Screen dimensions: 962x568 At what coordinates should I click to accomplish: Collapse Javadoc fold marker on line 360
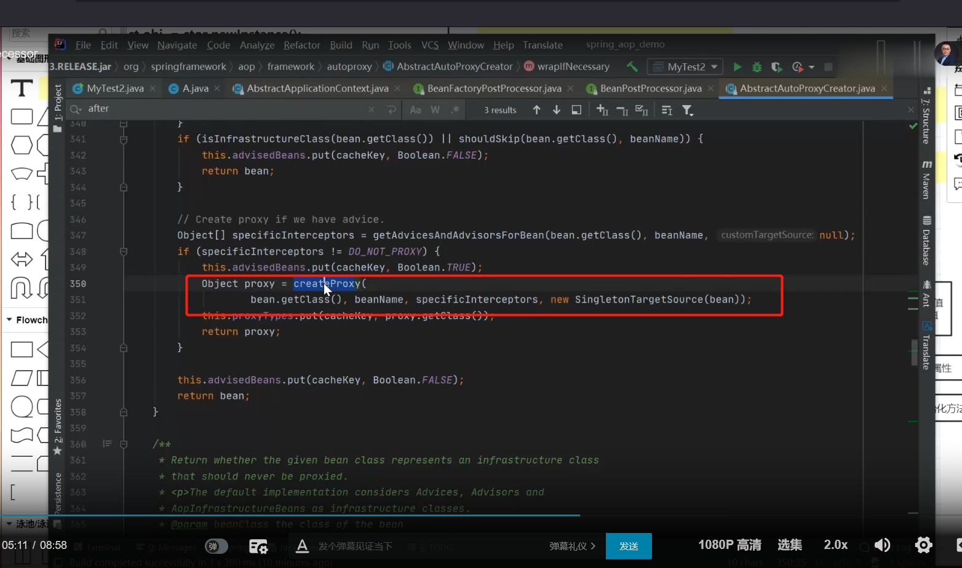click(x=124, y=444)
